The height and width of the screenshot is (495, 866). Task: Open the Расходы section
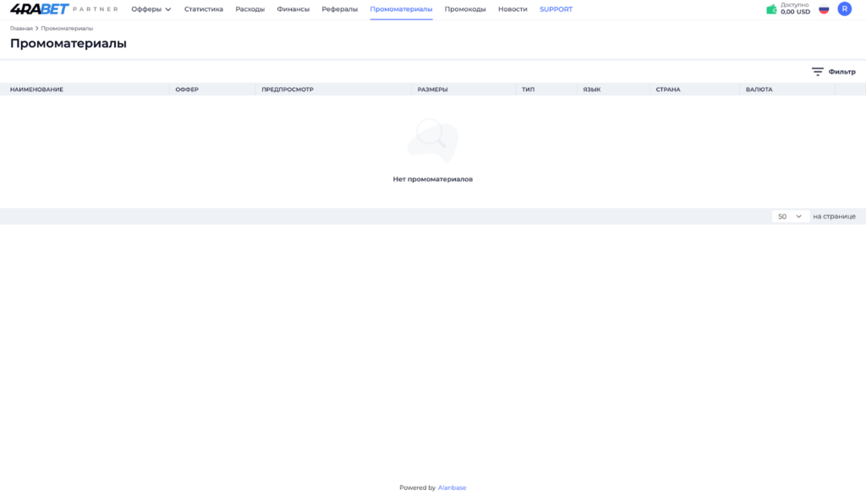(250, 9)
